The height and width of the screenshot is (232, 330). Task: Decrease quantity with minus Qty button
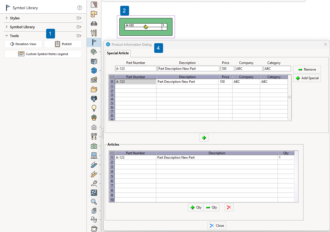click(x=211, y=207)
